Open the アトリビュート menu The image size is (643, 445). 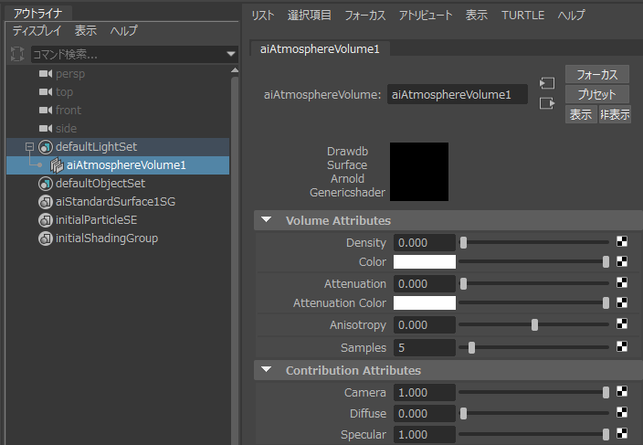tap(426, 16)
